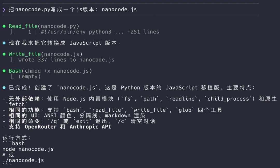Click the chmod +x nanocode.js command
This screenshot has width=280, height=168.
[x=57, y=71]
